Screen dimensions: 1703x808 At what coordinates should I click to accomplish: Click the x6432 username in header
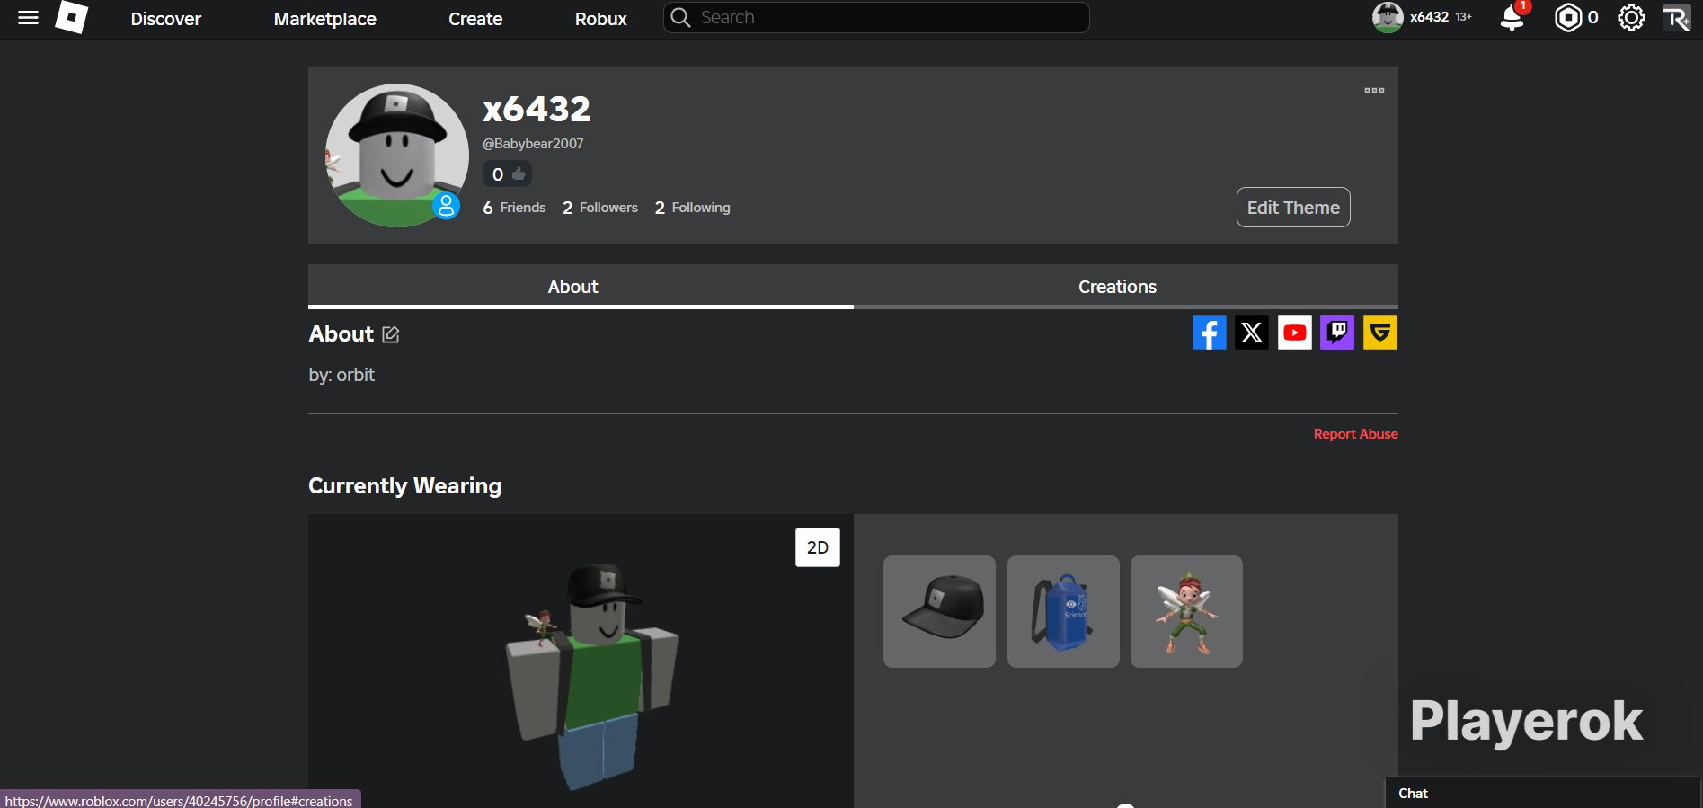pyautogui.click(x=1429, y=17)
